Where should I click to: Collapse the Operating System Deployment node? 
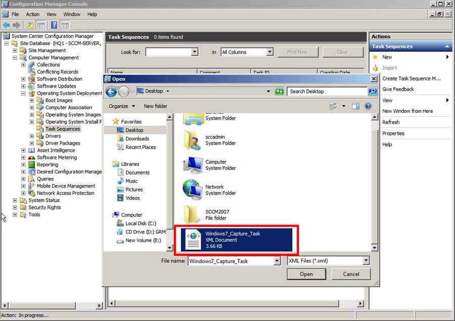(x=23, y=94)
